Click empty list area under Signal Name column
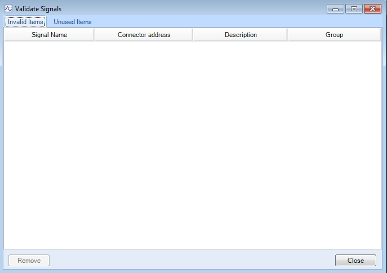This screenshot has height=273, width=387. [49, 140]
